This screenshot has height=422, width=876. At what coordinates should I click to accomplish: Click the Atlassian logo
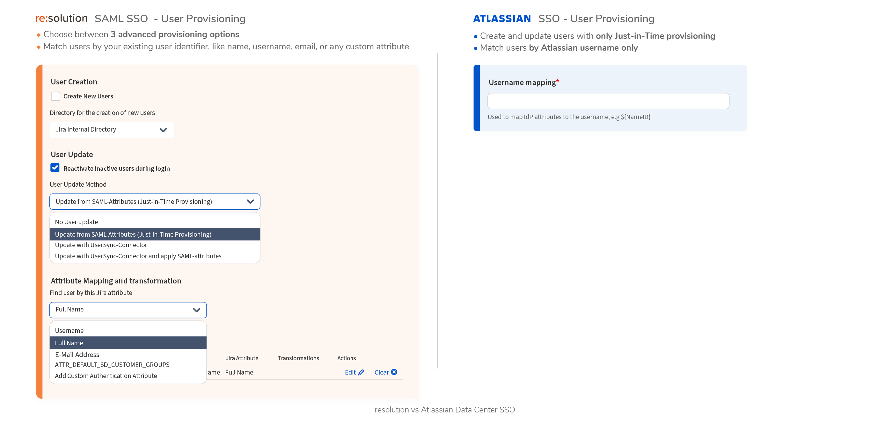[x=502, y=18]
